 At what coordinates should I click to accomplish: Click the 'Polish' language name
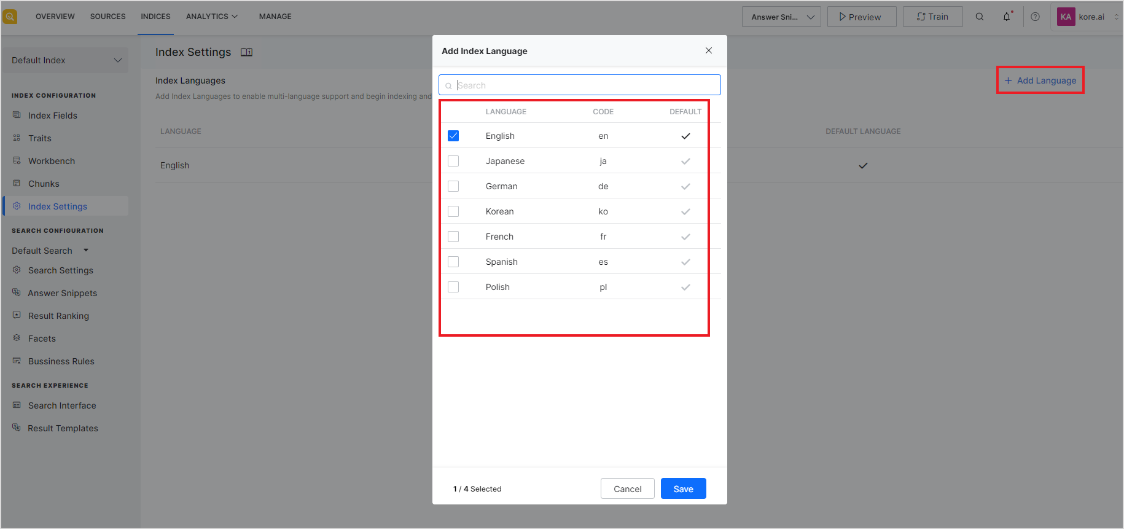point(498,287)
